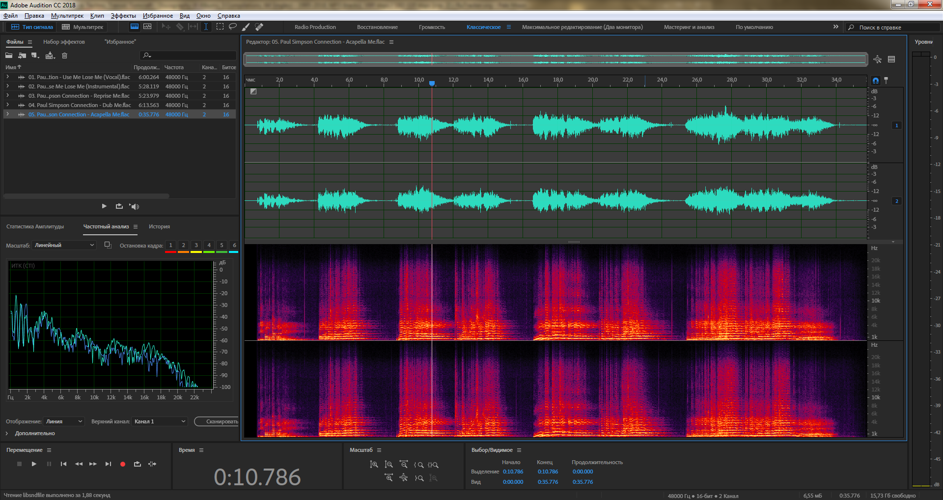Click the Stop transport button

(x=20, y=464)
